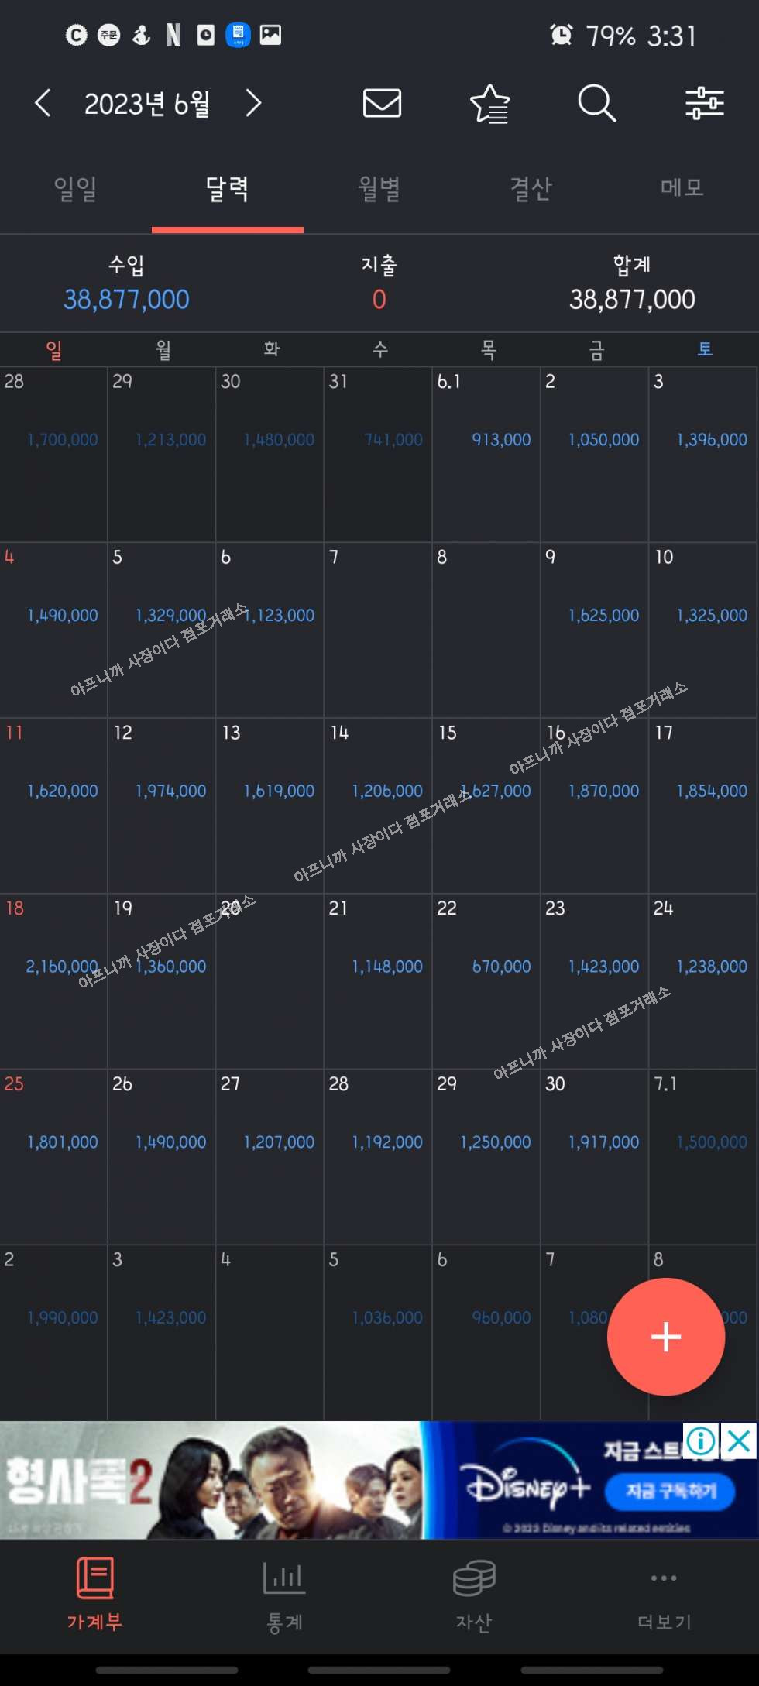Image resolution: width=759 pixels, height=1686 pixels.
Task: Open the 수입 total 38,877,000
Action: point(126,299)
